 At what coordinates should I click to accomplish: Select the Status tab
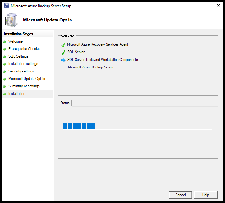click(x=65, y=103)
